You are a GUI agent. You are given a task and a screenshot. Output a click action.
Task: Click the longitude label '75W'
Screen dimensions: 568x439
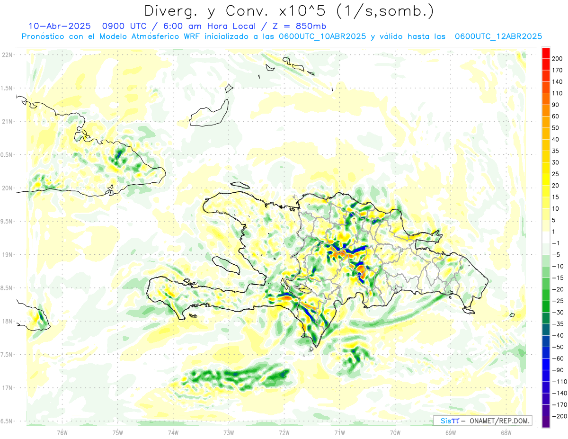click(118, 432)
